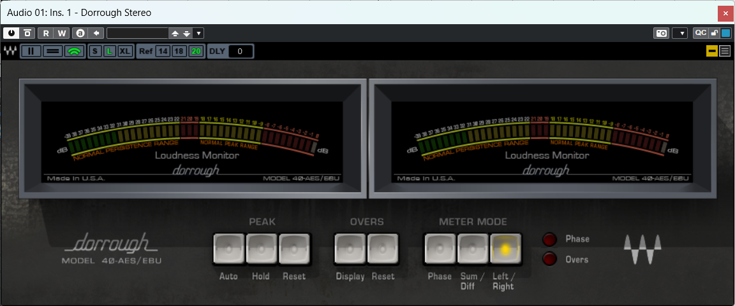
Task: Select the vertical meter orientation icon
Action: [31, 52]
